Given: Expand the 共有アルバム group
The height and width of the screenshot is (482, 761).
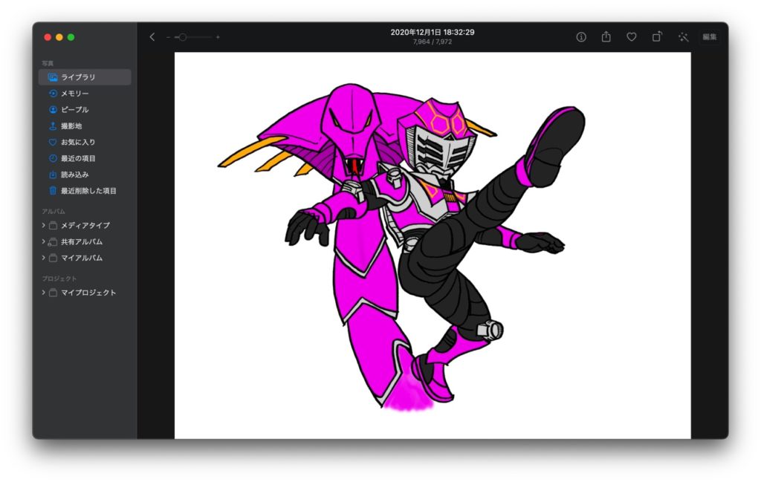Looking at the screenshot, I should pos(43,242).
